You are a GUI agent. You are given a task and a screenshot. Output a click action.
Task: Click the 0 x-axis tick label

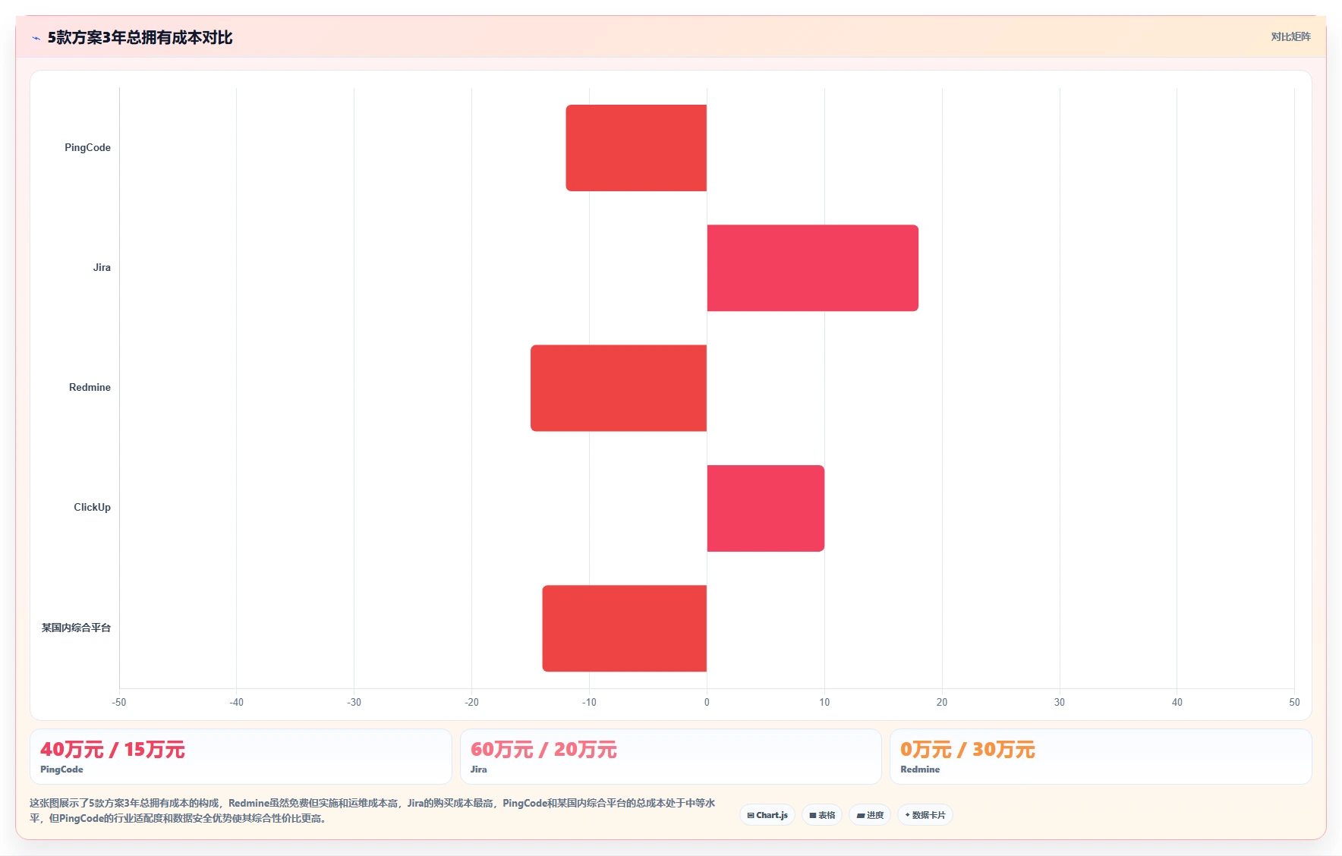[707, 702]
